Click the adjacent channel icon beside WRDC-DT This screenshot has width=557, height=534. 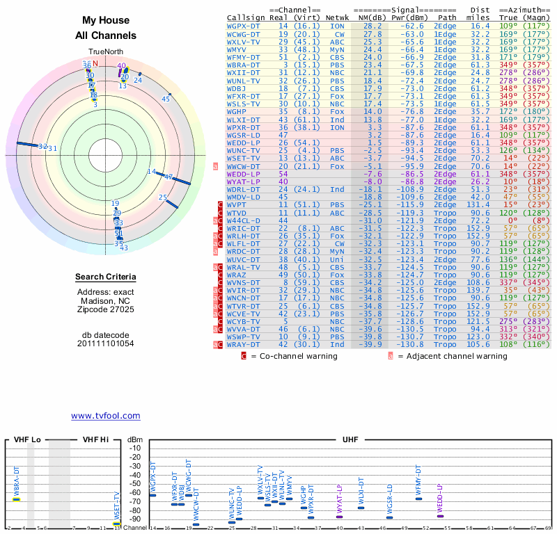point(216,251)
